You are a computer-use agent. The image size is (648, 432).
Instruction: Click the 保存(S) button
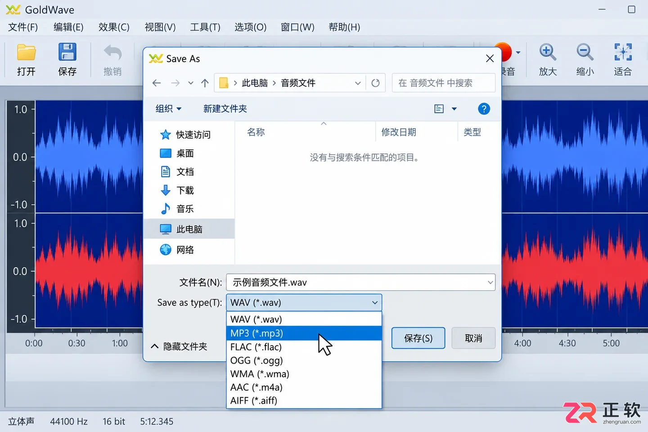(x=418, y=338)
